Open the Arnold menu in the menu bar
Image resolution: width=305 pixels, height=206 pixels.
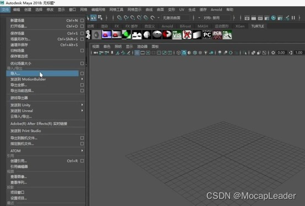coord(216,9)
